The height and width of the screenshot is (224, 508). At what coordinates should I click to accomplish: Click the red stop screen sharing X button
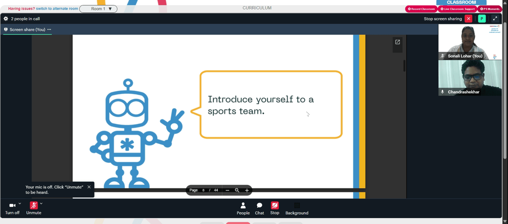coord(468,19)
